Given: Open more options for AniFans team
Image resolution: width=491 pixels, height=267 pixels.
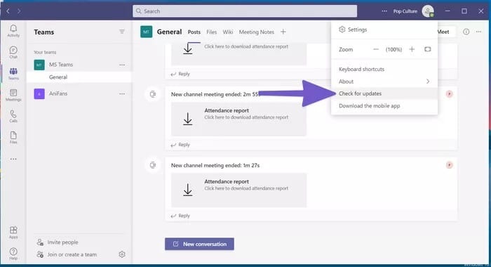Looking at the screenshot, I should click(122, 94).
